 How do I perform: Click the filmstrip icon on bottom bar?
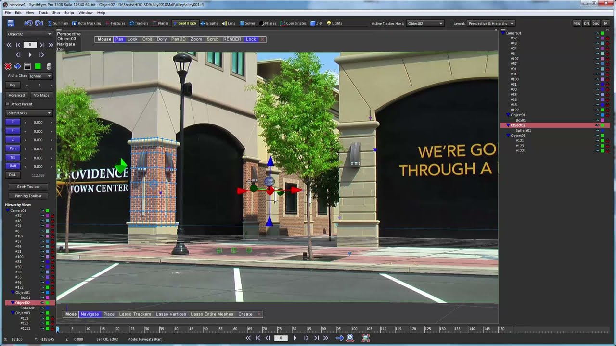click(366, 338)
